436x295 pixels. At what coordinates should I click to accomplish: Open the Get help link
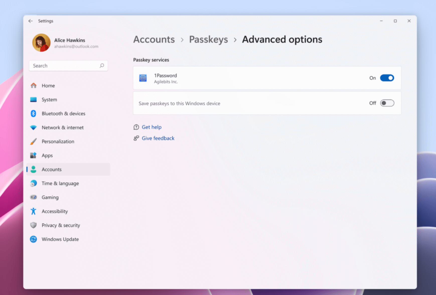[152, 127]
